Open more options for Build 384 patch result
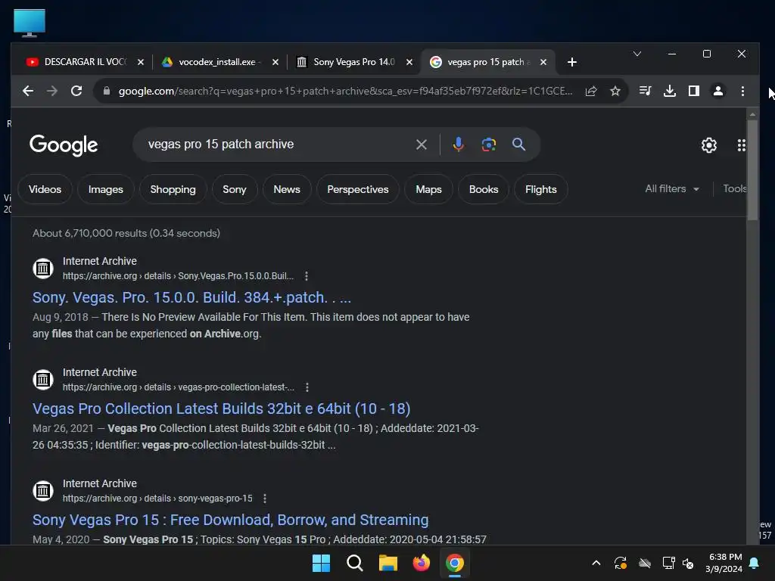The width and height of the screenshot is (775, 581). (307, 276)
